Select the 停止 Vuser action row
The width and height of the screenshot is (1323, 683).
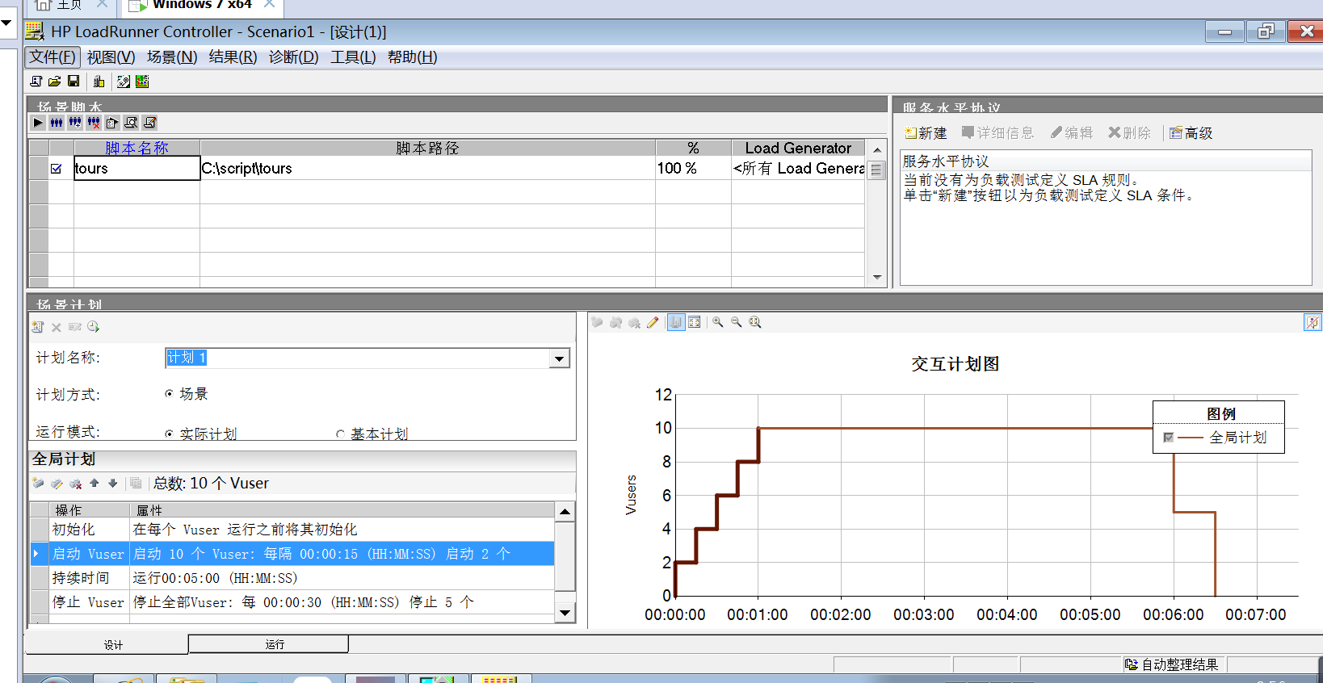(x=292, y=602)
